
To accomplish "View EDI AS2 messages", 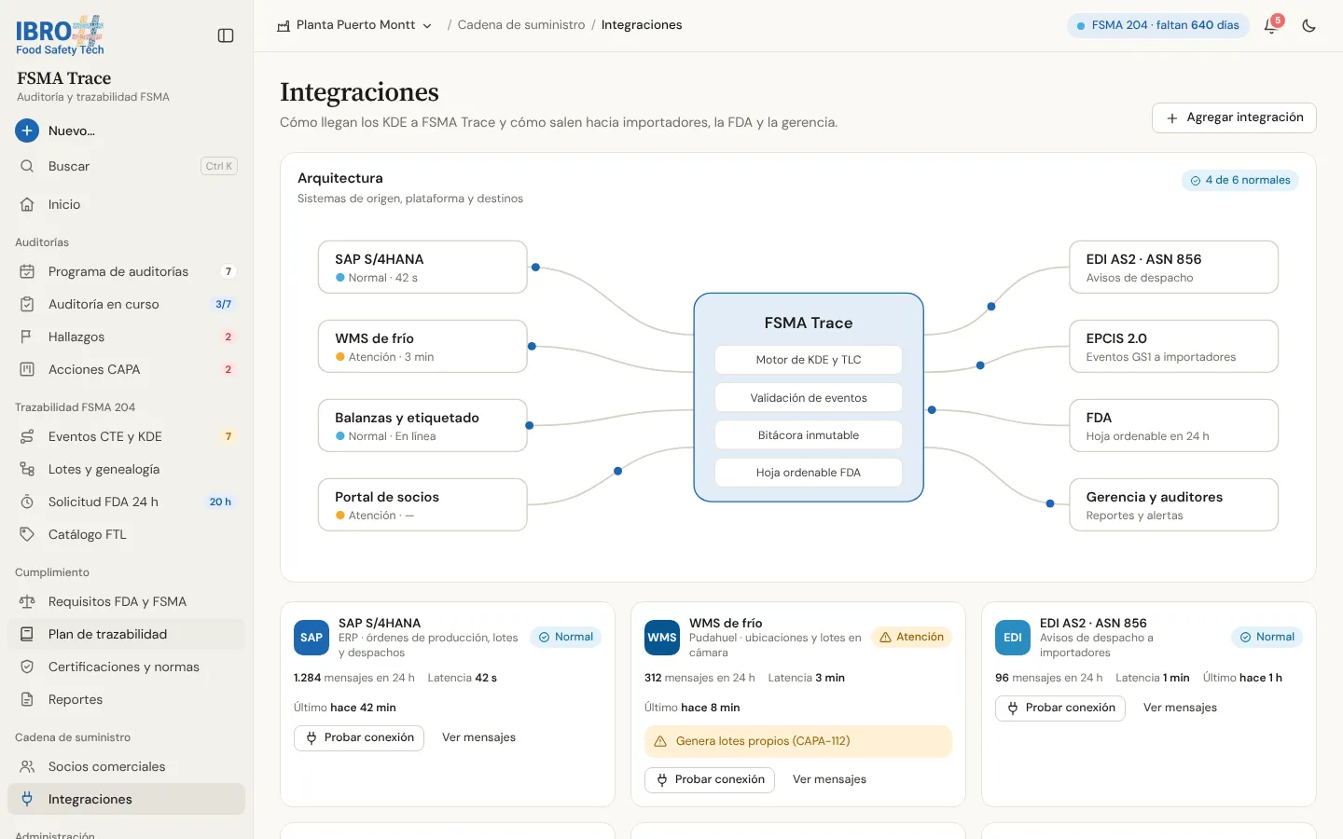I will pos(1180,708).
